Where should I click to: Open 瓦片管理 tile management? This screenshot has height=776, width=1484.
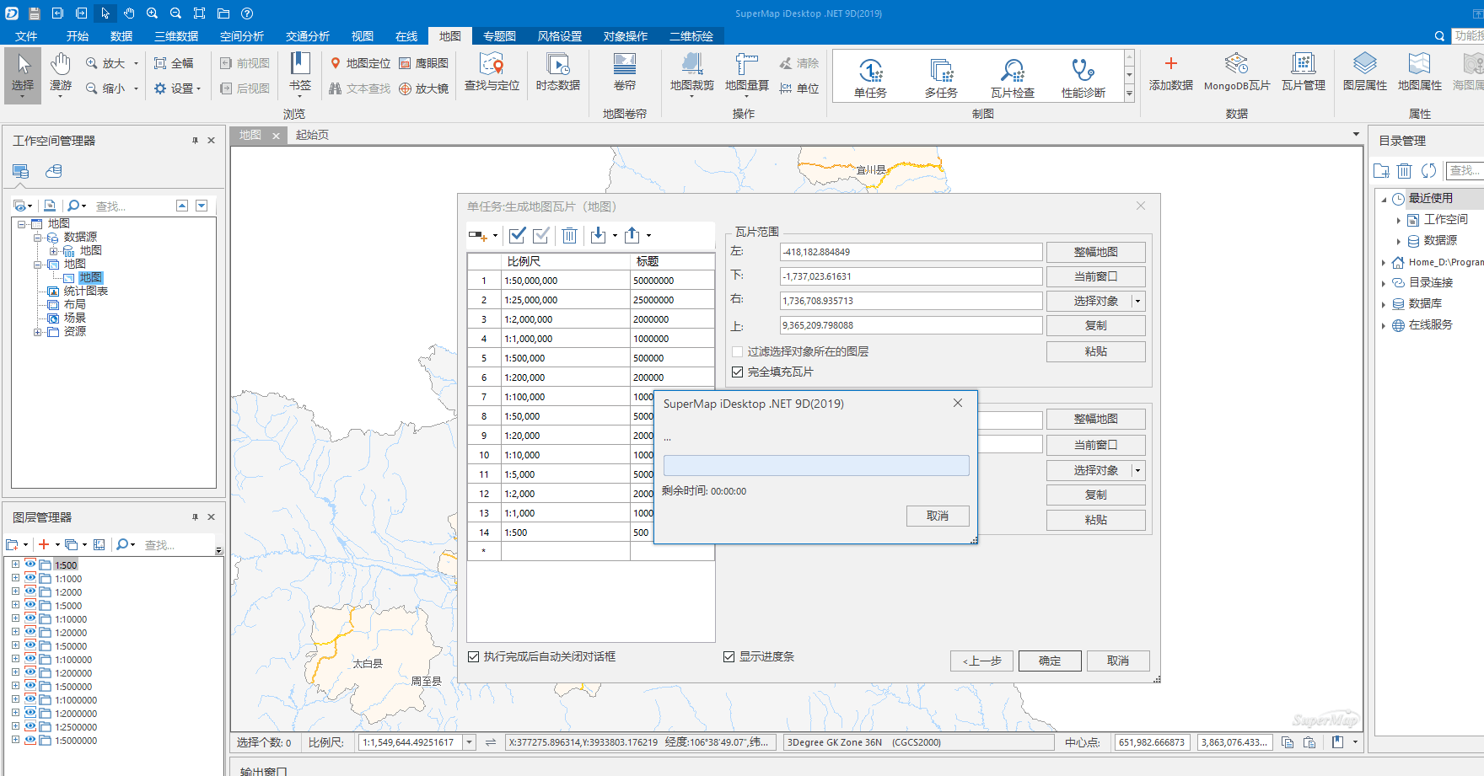(x=1303, y=73)
